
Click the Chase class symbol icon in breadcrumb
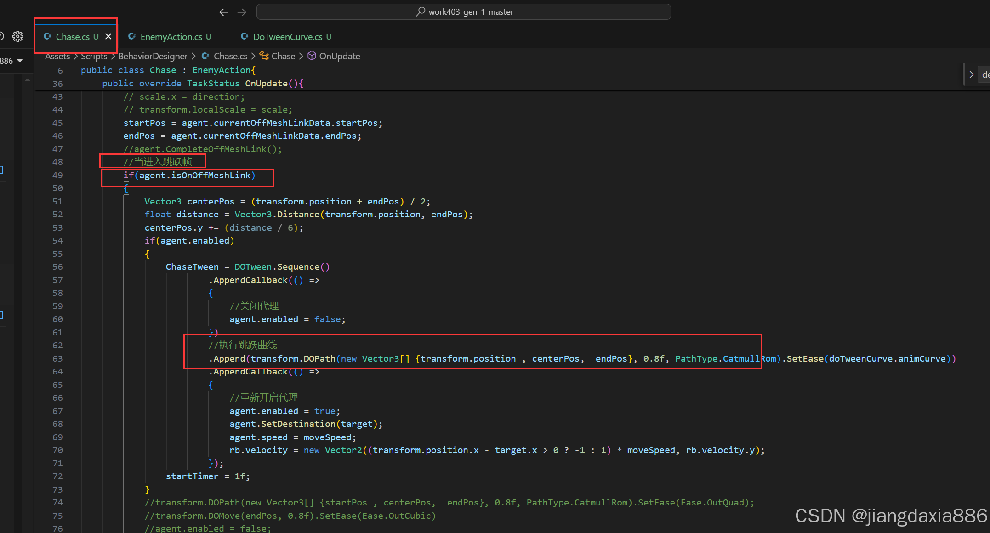tap(264, 56)
